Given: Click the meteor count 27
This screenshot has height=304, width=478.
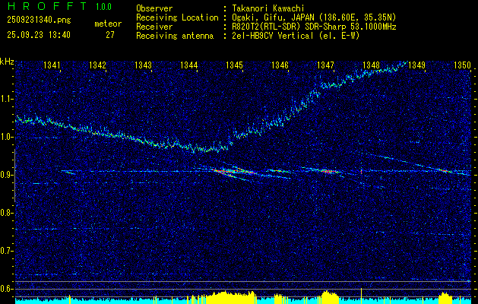Looking at the screenshot, I should point(110,35).
